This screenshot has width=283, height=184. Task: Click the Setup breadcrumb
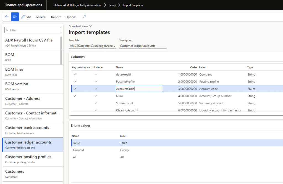[112, 5]
